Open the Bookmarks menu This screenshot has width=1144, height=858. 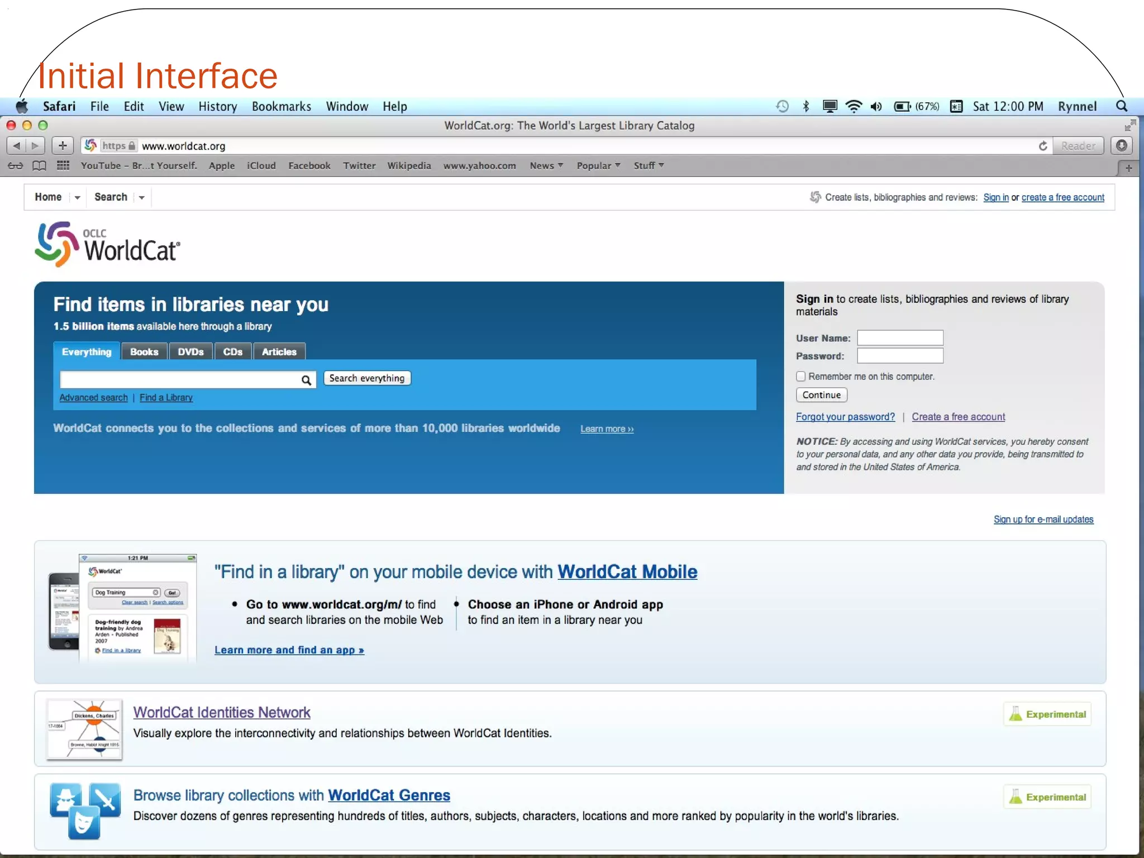[x=281, y=106]
